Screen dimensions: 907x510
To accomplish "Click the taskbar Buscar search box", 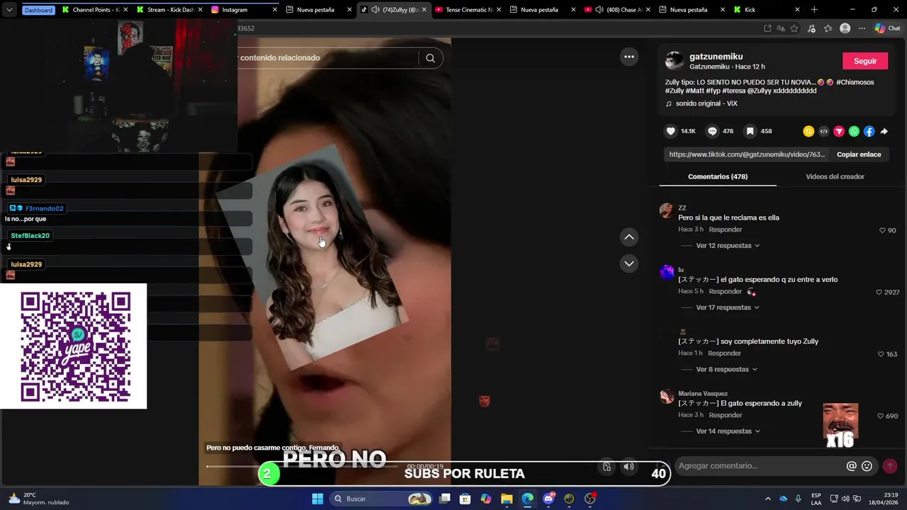I will tap(381, 499).
